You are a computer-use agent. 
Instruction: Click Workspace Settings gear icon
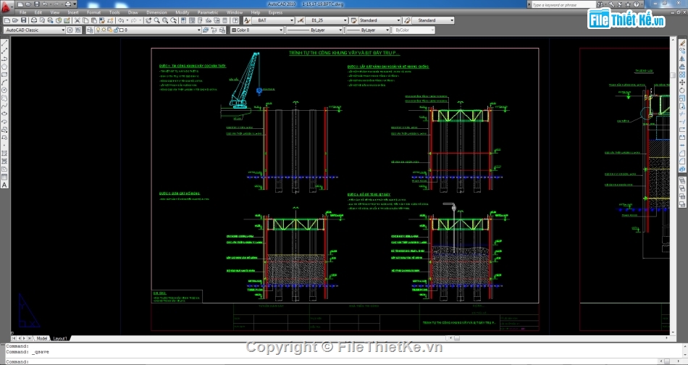[x=70, y=30]
